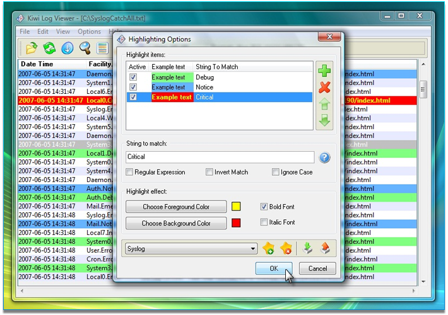Viewport: 448px width, 315px height.
Task: Move highlight item down with green arrow
Action: point(324,120)
